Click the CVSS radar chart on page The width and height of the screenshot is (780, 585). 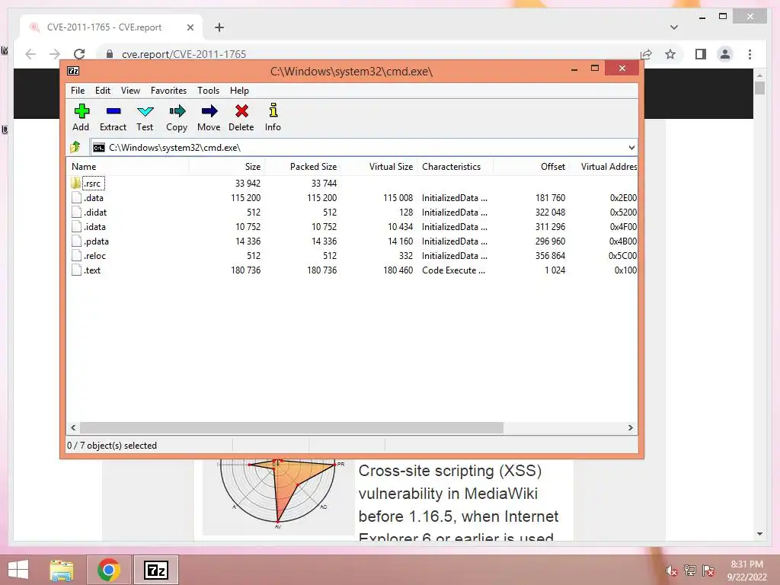point(277,493)
